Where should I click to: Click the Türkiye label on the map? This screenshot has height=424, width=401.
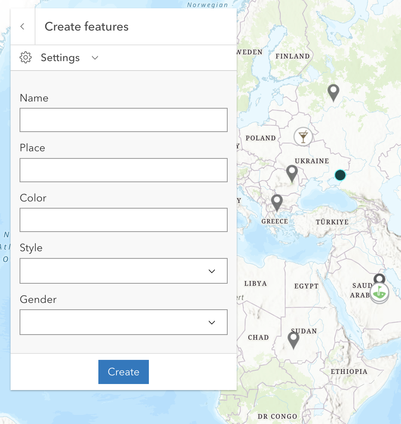(x=332, y=222)
